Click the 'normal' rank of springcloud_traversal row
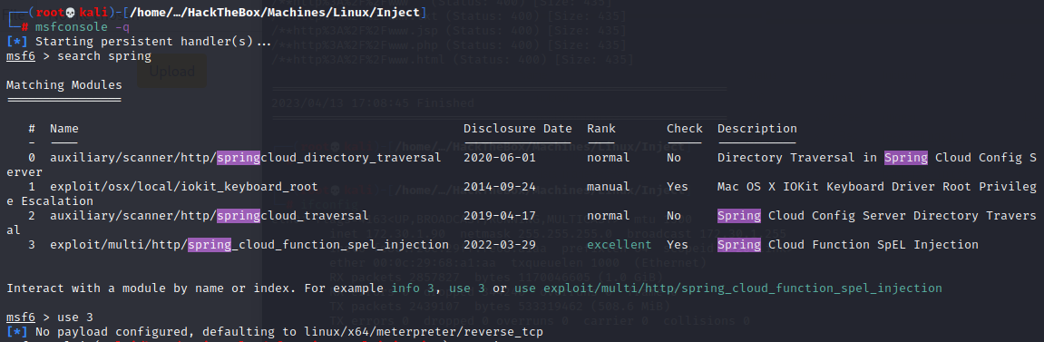 (608, 216)
